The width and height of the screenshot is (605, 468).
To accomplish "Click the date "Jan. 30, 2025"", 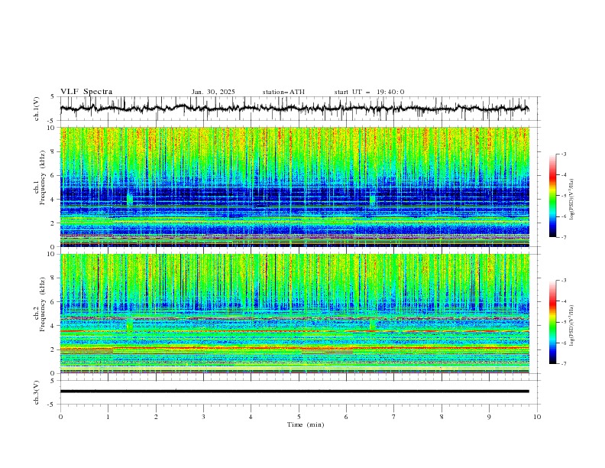I will click(x=213, y=92).
